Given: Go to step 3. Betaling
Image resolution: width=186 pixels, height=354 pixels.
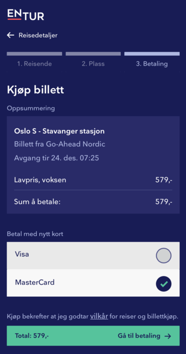Looking at the screenshot, I should click(152, 64).
